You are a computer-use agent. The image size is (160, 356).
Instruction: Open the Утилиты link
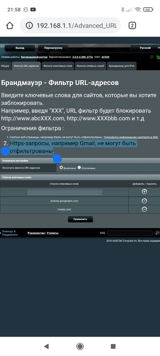pos(52,233)
